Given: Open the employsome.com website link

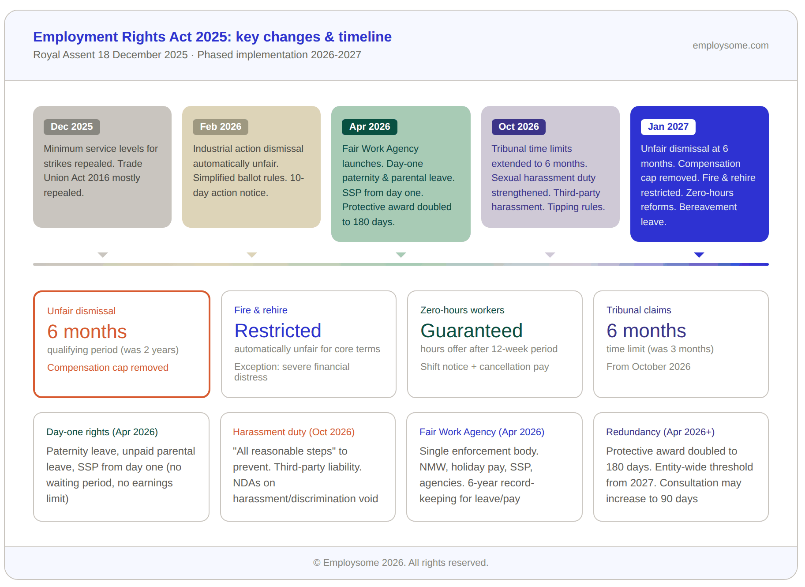Looking at the screenshot, I should [x=730, y=45].
